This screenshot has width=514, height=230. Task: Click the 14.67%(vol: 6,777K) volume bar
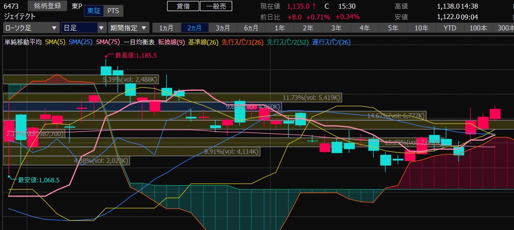[215, 115]
